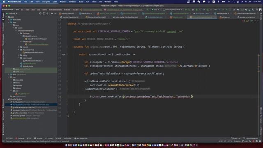This screenshot has width=263, height=148.
Task: Open the Resource Manager side tab
Action: (3, 57)
